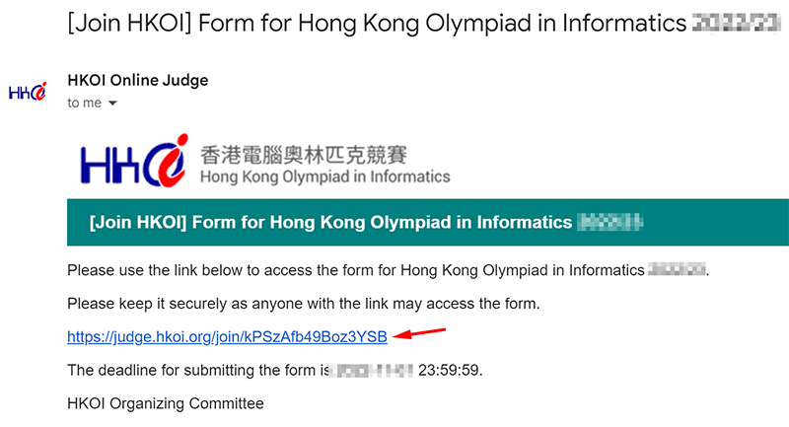Click the red "i" in large HKOI logo
Image resolution: width=789 pixels, height=427 pixels.
pos(172,161)
